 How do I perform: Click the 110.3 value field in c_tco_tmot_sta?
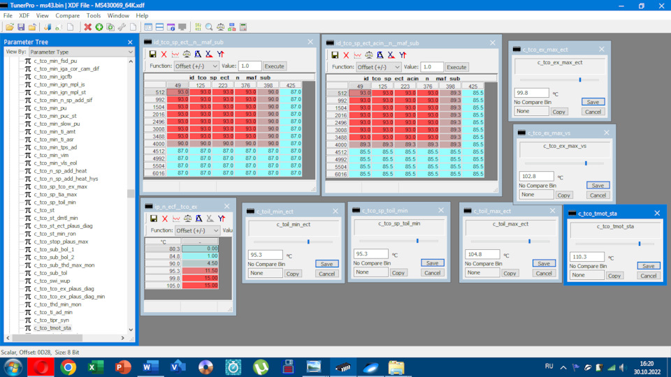coord(586,257)
